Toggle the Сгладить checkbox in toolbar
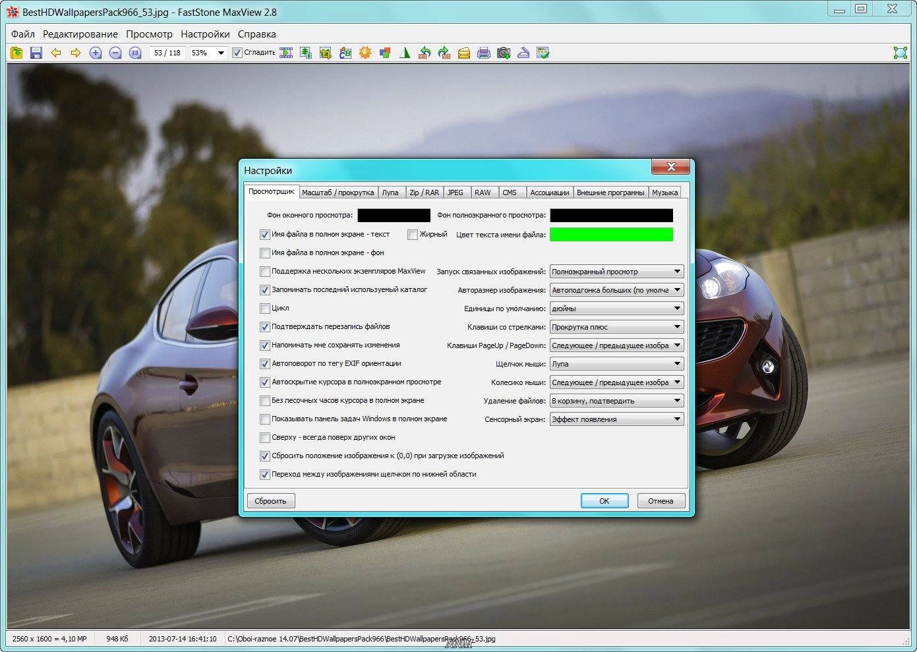This screenshot has height=652, width=917. point(237,53)
